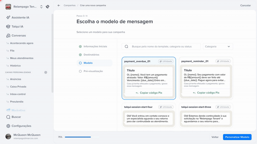Viewport: 257px width, 144px height.
Task: Open the workspace switcher chevrons
Action: (x=41, y=7)
